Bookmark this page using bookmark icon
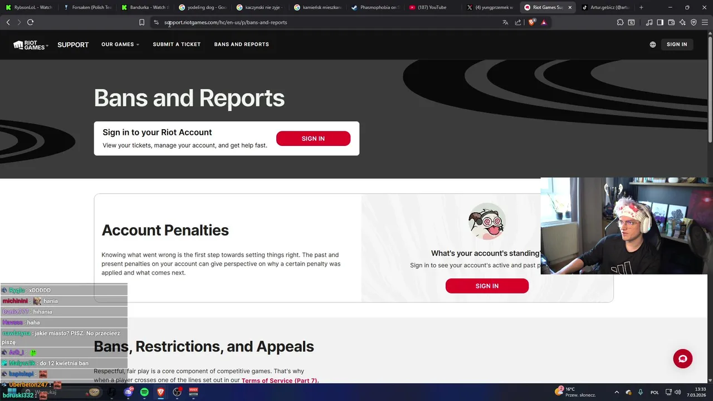 (x=141, y=22)
